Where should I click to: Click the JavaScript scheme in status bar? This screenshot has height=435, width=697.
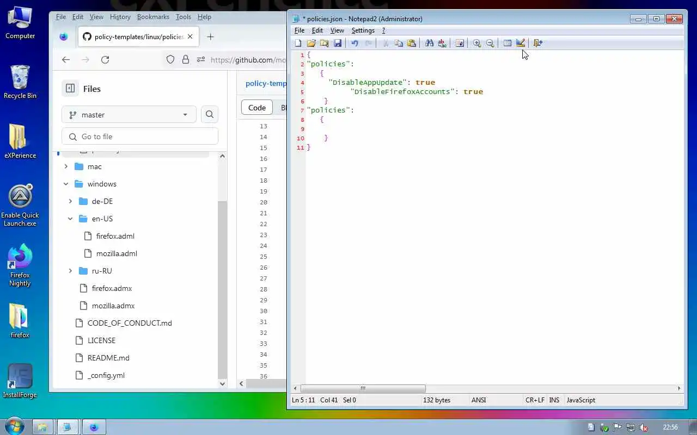pyautogui.click(x=581, y=400)
